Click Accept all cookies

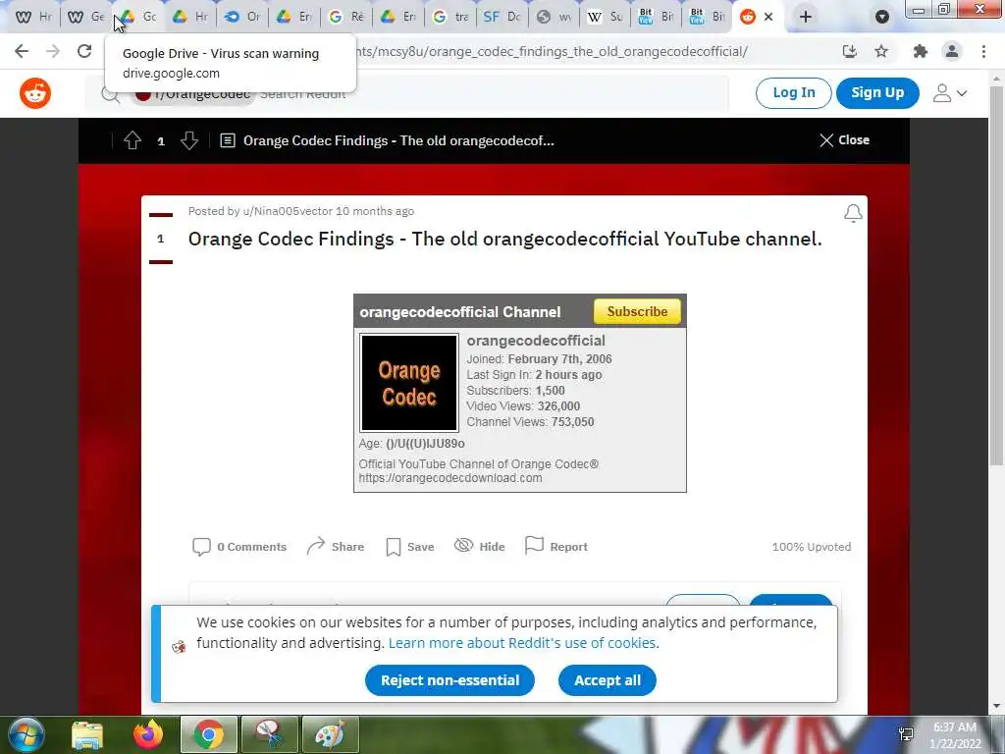(x=607, y=680)
